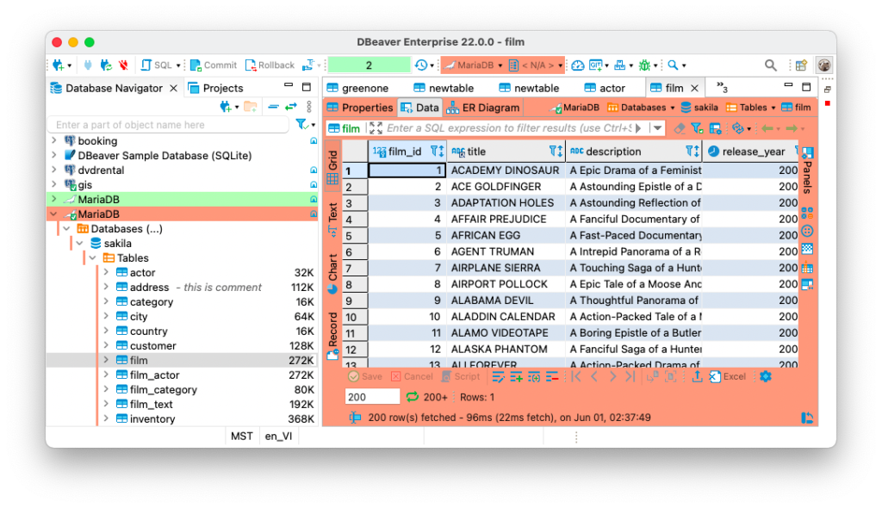
Task: Select the green-highlighted MariaDB connection
Action: (183, 199)
